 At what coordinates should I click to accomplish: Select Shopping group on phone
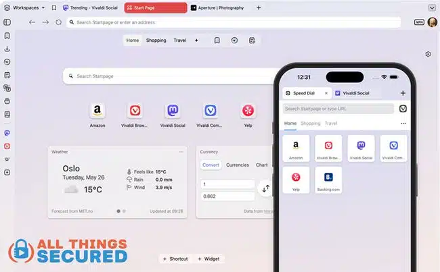(310, 123)
